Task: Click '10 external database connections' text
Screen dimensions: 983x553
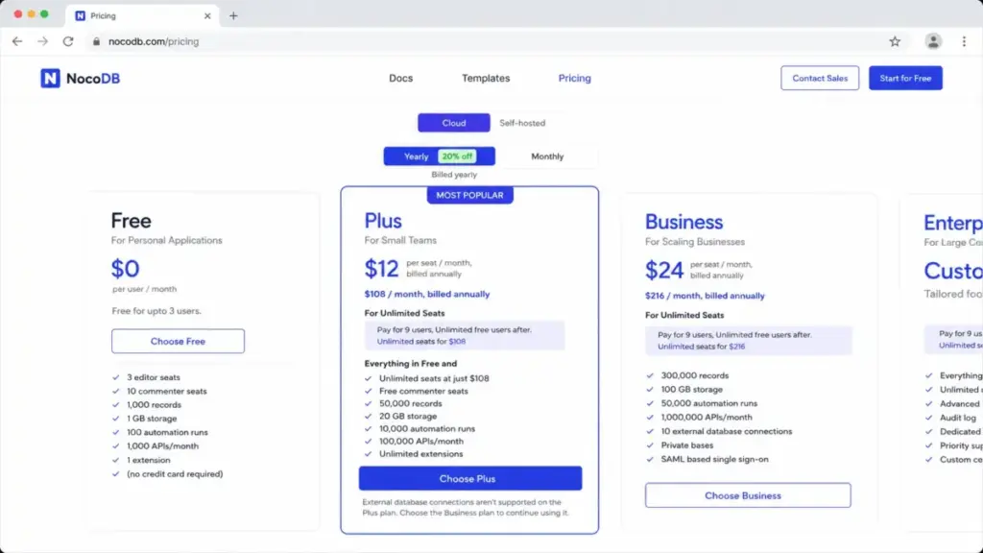Action: pyautogui.click(x=727, y=431)
